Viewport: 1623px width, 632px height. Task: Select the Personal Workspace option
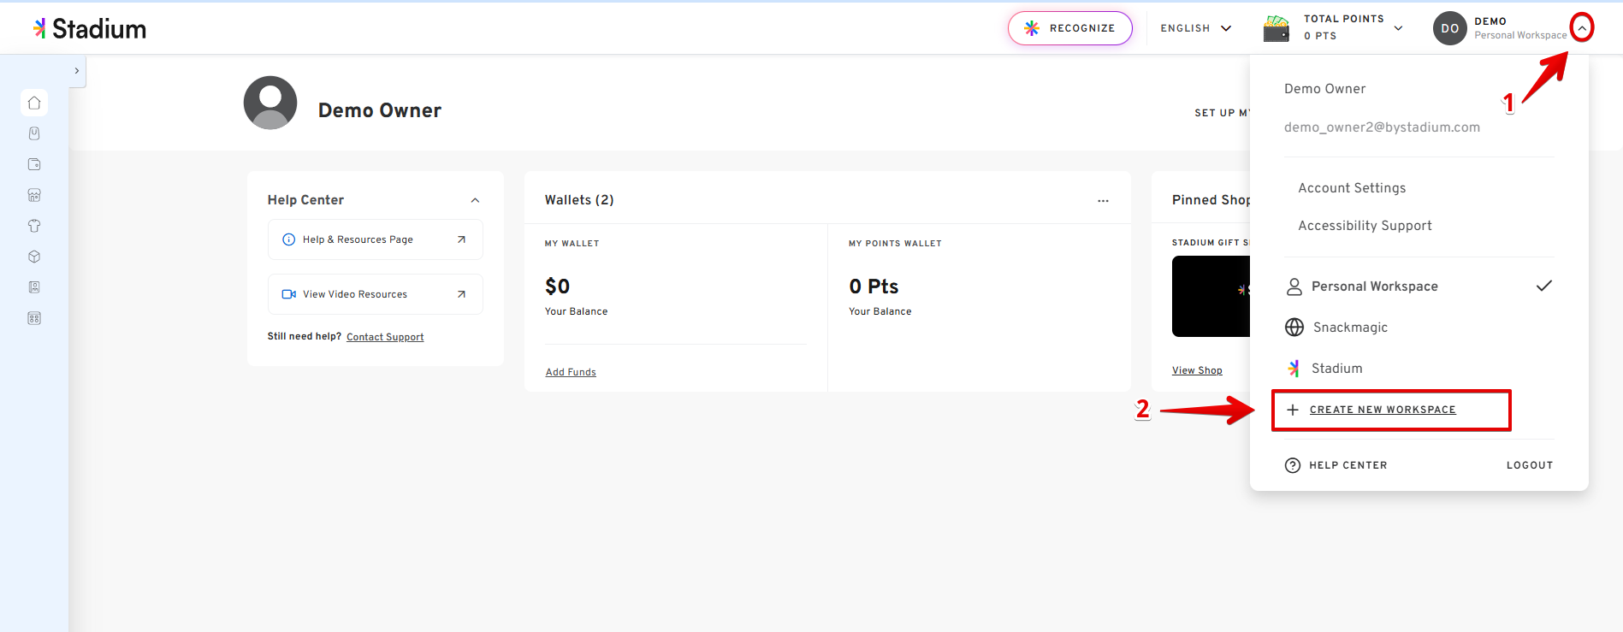point(1374,286)
